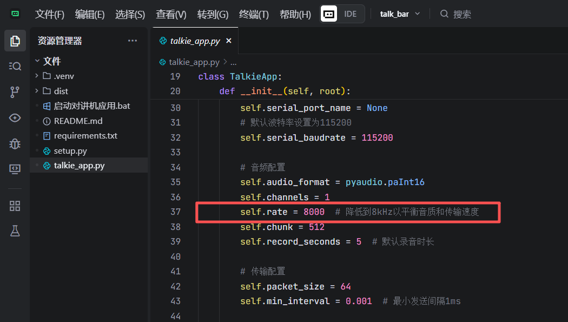Expand the .venv folder
Image resolution: width=568 pixels, height=322 pixels.
point(64,76)
